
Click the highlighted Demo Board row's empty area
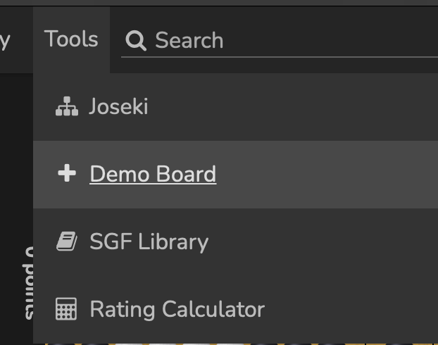pos(327,175)
